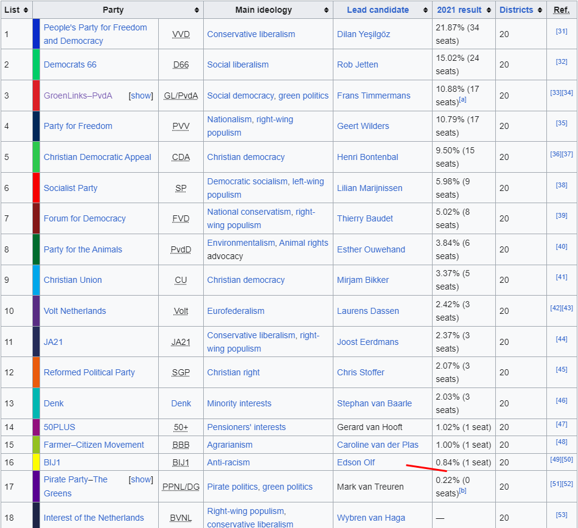Click the Conservative liberalism link for VVD
The width and height of the screenshot is (578, 528).
[x=251, y=35]
